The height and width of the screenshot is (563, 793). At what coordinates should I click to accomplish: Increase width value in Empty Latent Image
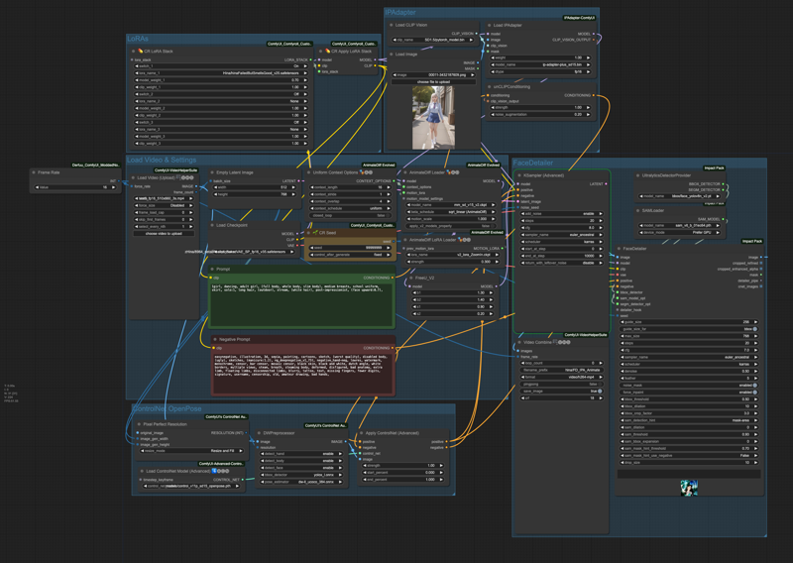pos(292,187)
